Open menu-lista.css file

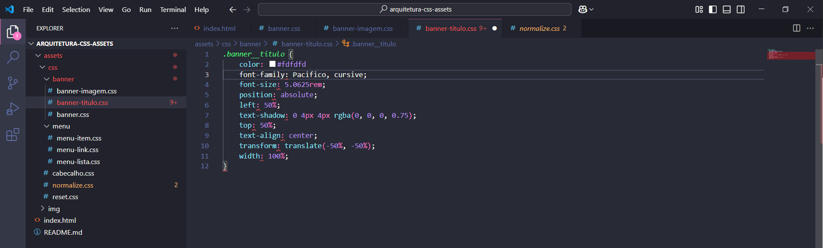click(x=106, y=161)
